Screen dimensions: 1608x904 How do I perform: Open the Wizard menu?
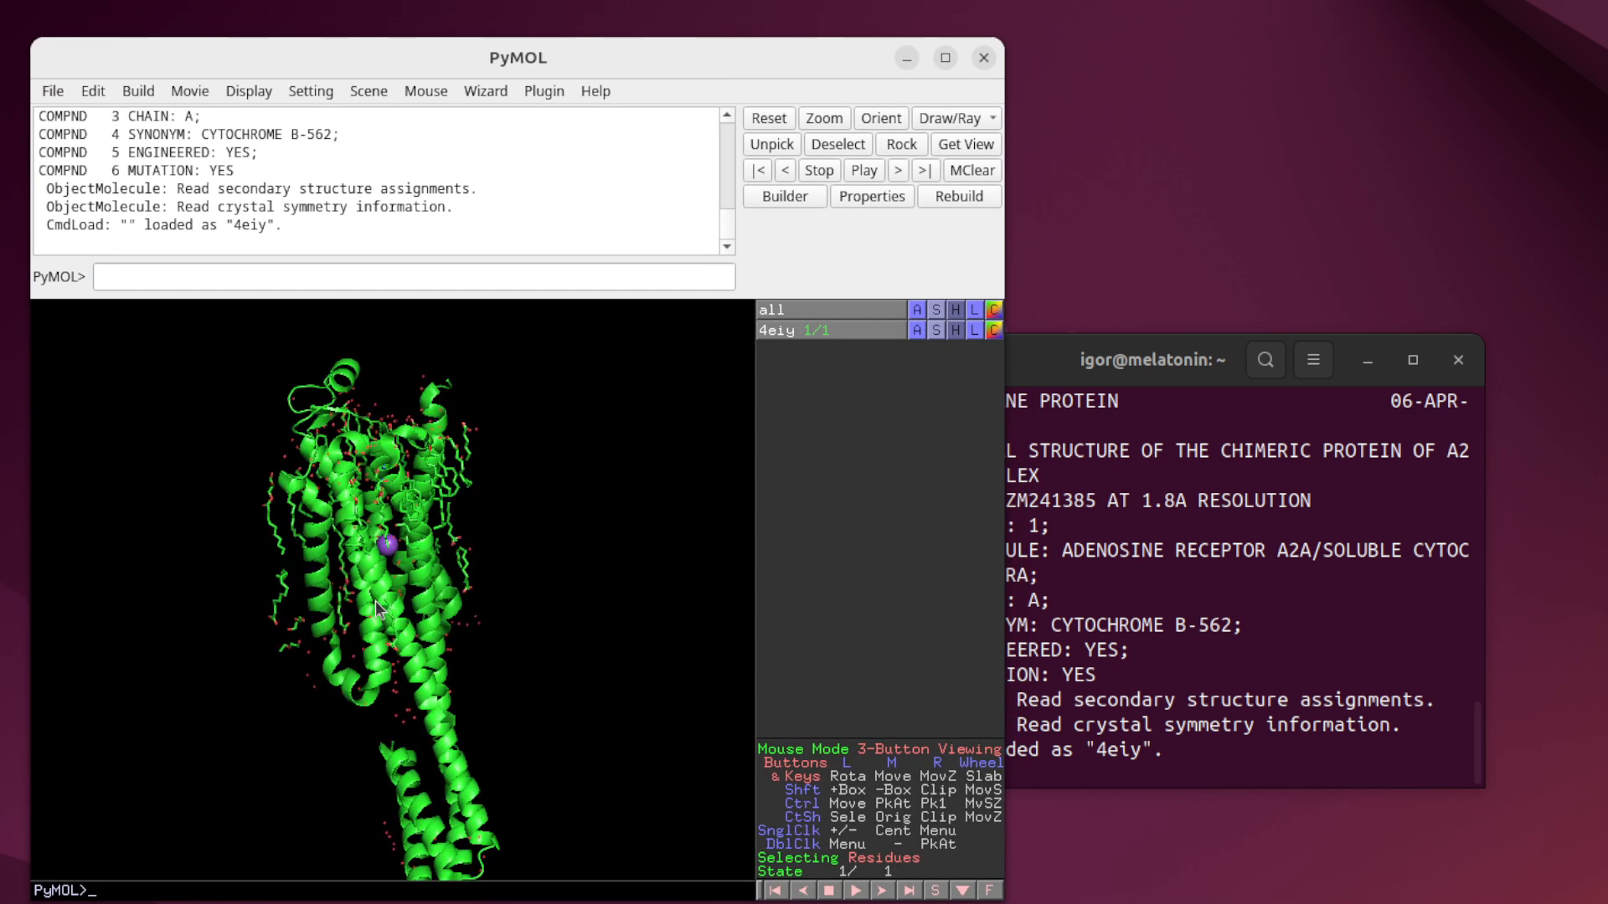coord(485,90)
